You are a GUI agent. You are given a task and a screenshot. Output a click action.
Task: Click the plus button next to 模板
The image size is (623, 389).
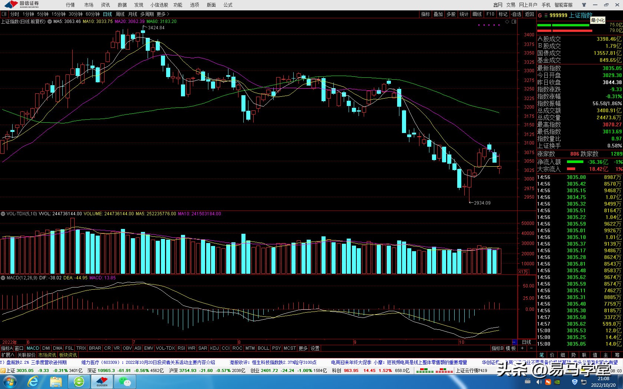pyautogui.click(x=523, y=348)
